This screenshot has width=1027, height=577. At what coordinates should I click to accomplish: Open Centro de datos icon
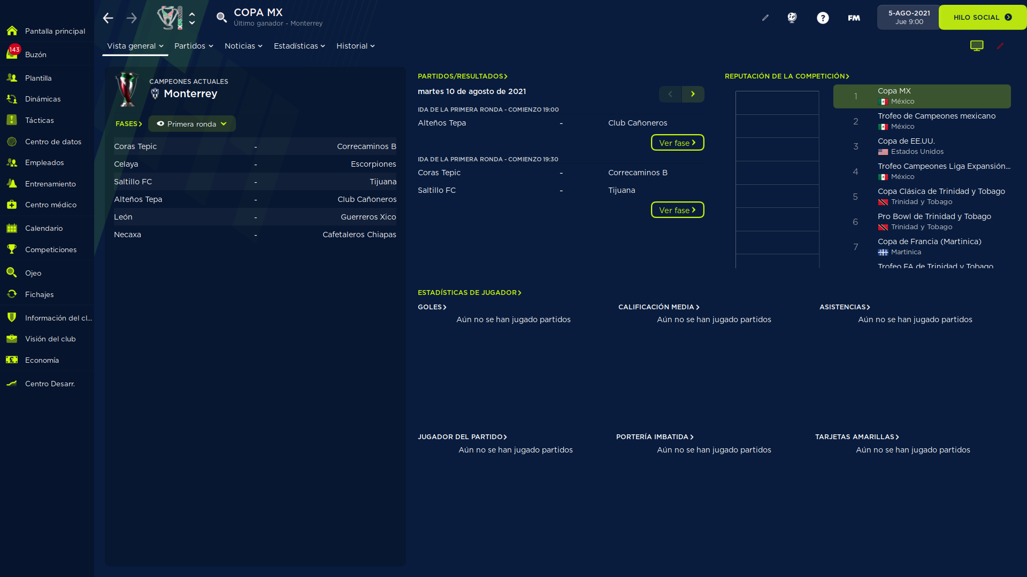(x=12, y=142)
